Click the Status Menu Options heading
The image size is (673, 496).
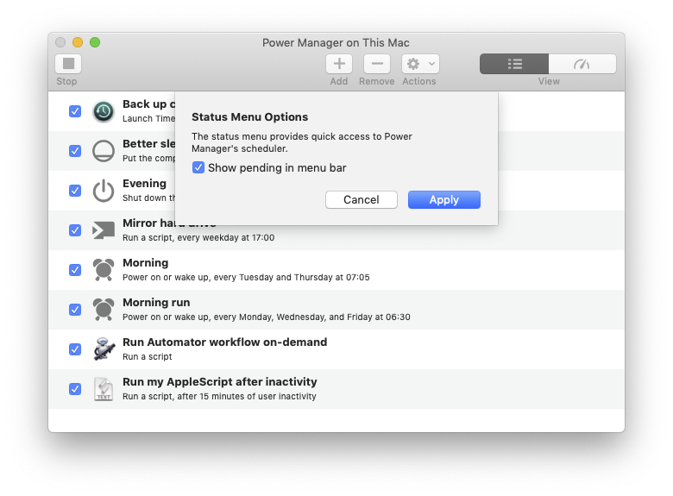(x=250, y=117)
